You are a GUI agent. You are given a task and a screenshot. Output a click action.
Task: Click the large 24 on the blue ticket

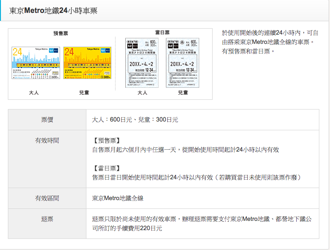[x=18, y=52]
